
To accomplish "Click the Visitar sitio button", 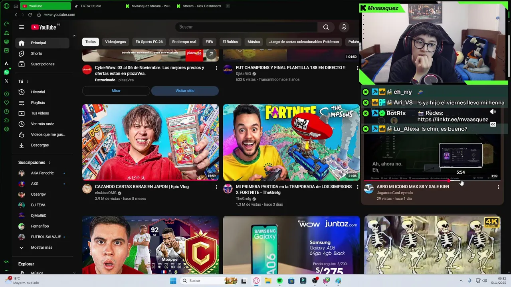I will 185,91.
